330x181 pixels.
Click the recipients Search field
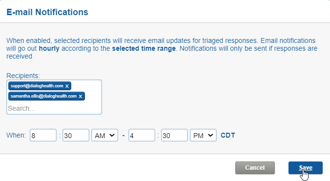pyautogui.click(x=54, y=108)
